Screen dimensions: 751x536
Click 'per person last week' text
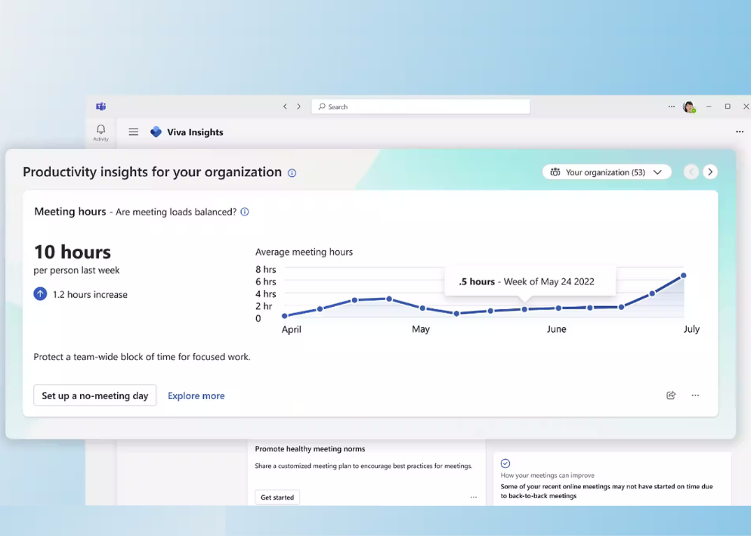(76, 271)
